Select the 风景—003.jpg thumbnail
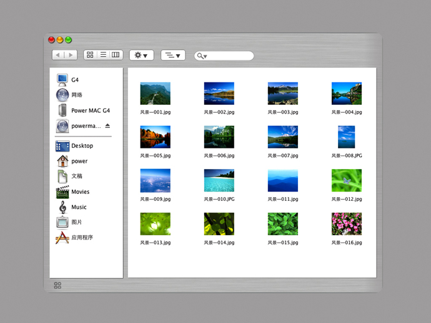This screenshot has height=323, width=431. pos(283,94)
